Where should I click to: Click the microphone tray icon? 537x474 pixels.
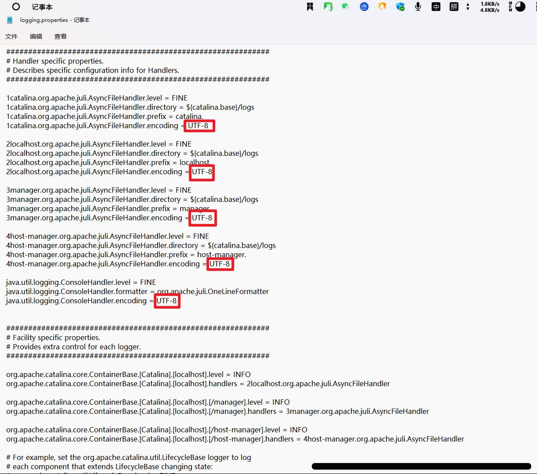(418, 7)
